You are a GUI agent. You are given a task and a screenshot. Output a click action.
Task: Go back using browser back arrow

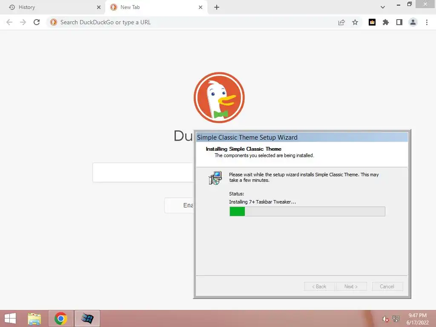[x=9, y=22]
